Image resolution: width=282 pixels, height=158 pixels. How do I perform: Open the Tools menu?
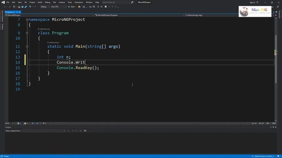(x=70, y=2)
